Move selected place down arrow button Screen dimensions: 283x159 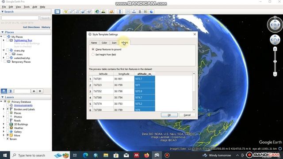pos(40,91)
